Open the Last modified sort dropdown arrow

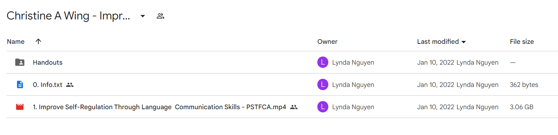pos(464,42)
